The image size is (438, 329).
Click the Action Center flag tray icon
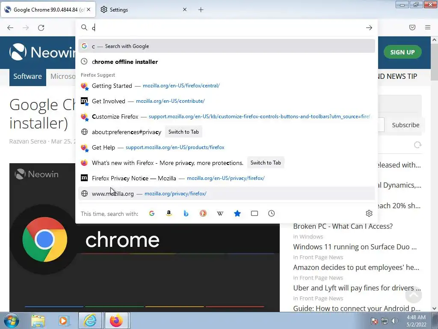pyautogui.click(x=374, y=321)
